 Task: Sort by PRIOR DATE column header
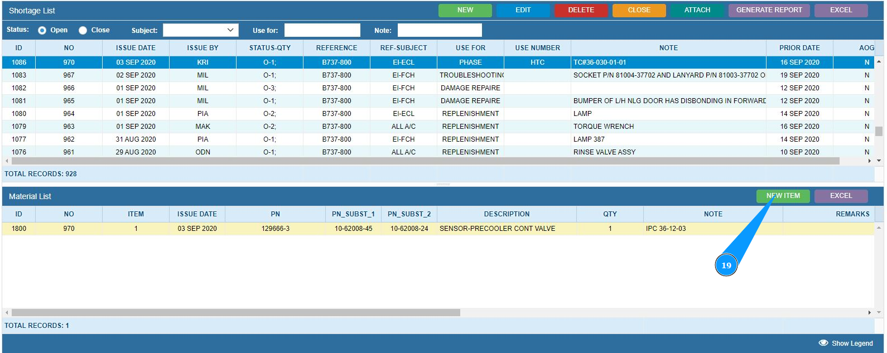tap(799, 48)
